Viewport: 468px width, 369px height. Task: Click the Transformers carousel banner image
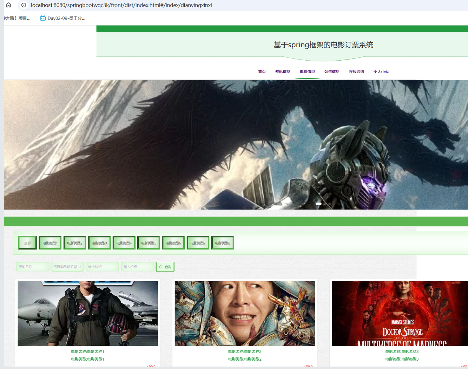point(236,144)
